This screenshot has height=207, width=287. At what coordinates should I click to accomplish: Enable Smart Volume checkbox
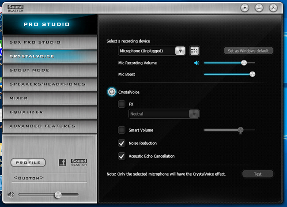(x=121, y=130)
